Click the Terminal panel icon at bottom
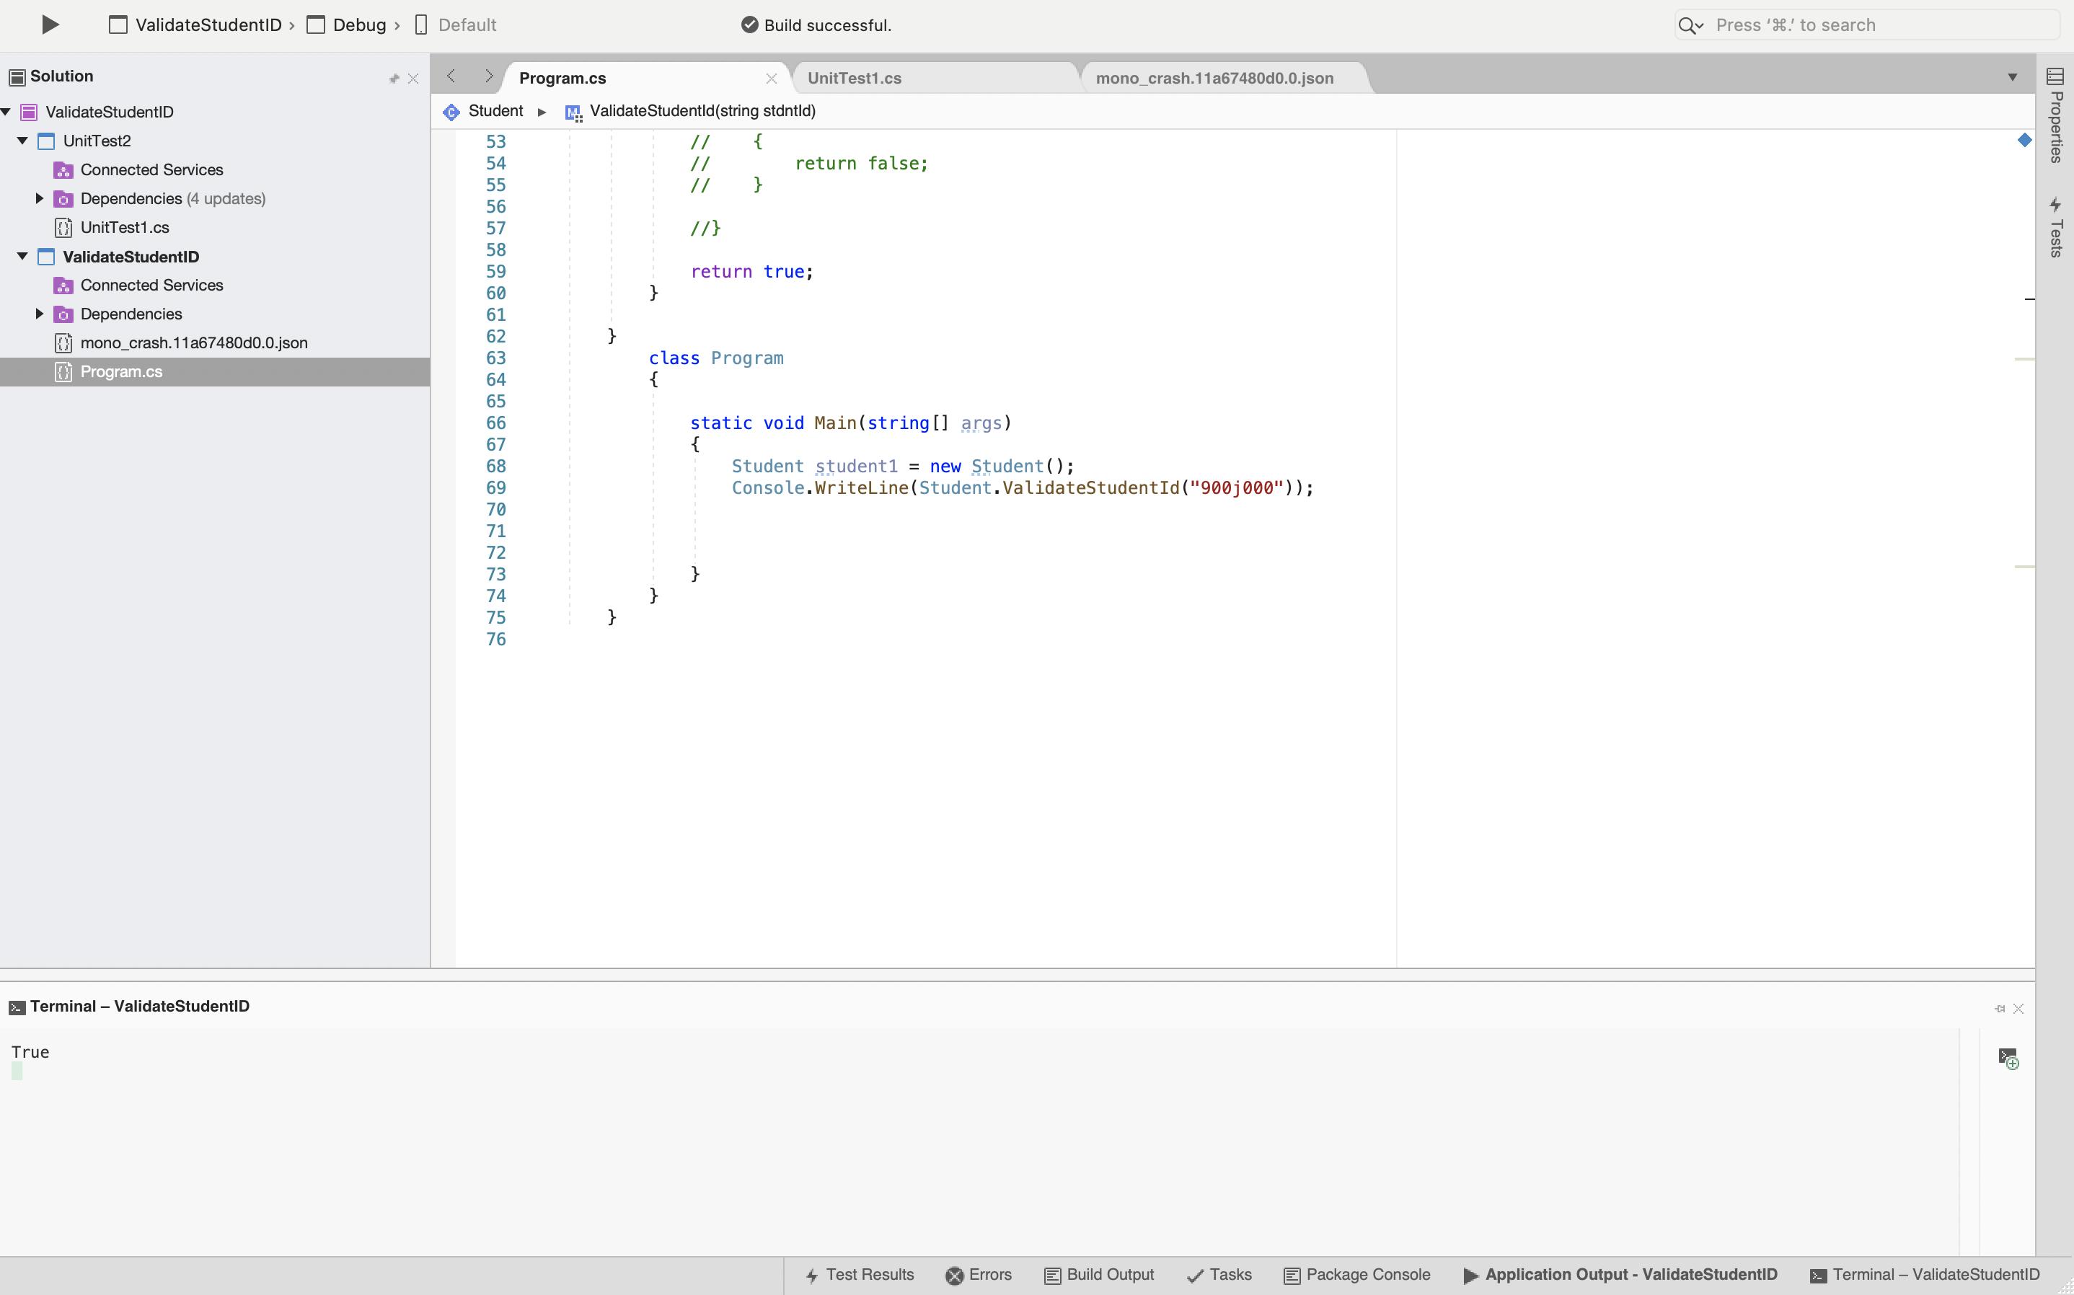 pyautogui.click(x=1820, y=1273)
